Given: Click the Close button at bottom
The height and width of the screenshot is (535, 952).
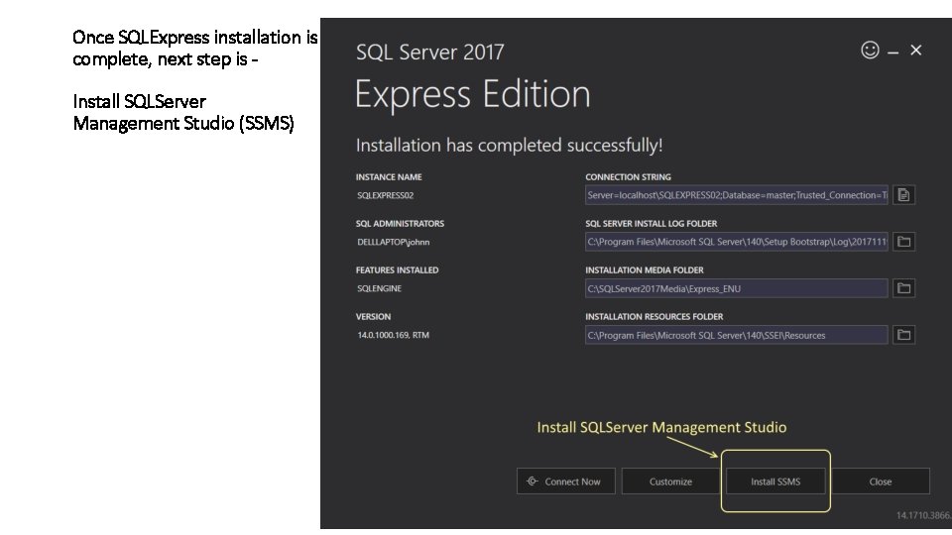Looking at the screenshot, I should tap(881, 481).
